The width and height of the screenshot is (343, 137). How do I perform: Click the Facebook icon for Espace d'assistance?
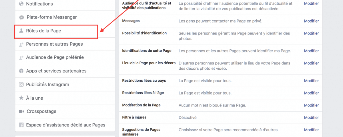point(21,125)
